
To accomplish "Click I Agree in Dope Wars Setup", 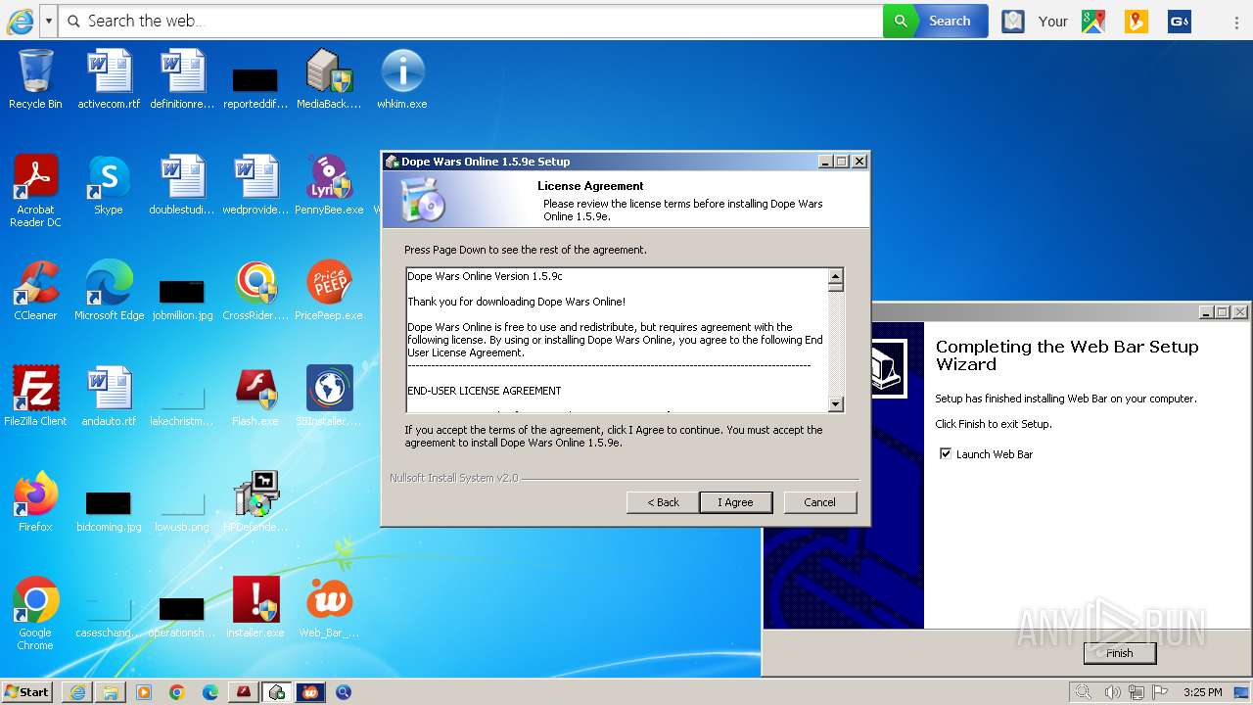I will point(735,502).
